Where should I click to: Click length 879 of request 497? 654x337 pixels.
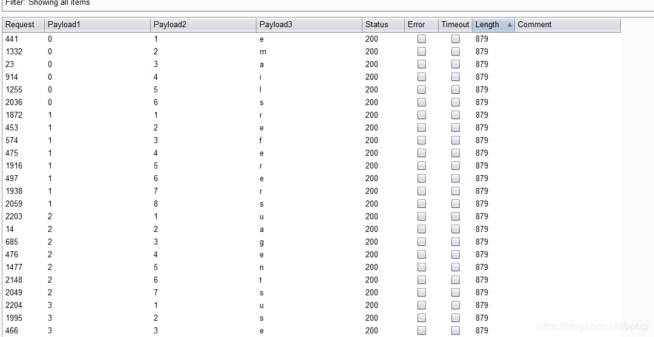pyautogui.click(x=482, y=178)
